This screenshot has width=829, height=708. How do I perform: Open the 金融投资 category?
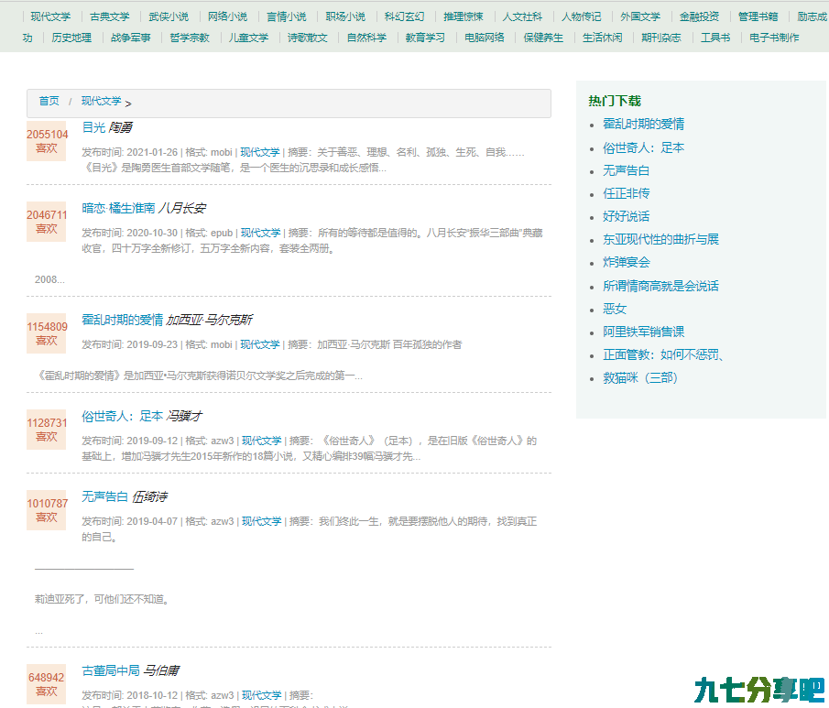tap(699, 16)
